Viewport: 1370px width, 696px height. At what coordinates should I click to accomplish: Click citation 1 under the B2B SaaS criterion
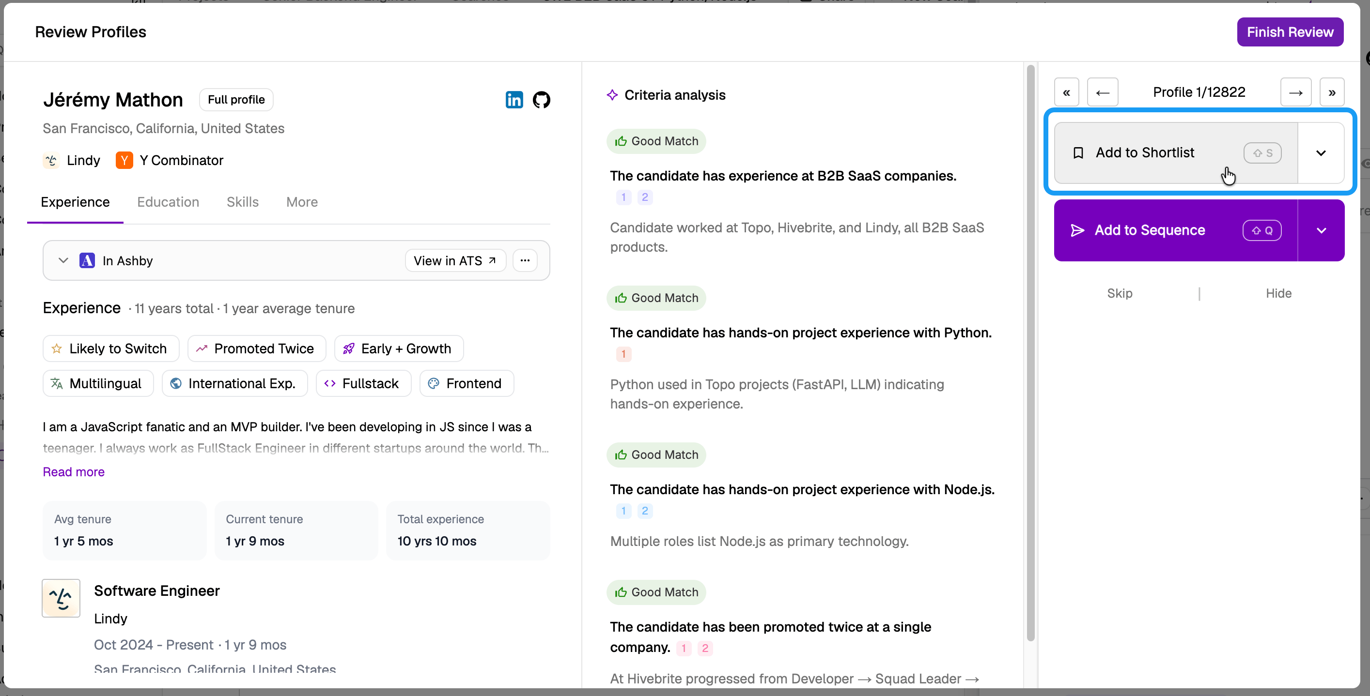click(623, 197)
